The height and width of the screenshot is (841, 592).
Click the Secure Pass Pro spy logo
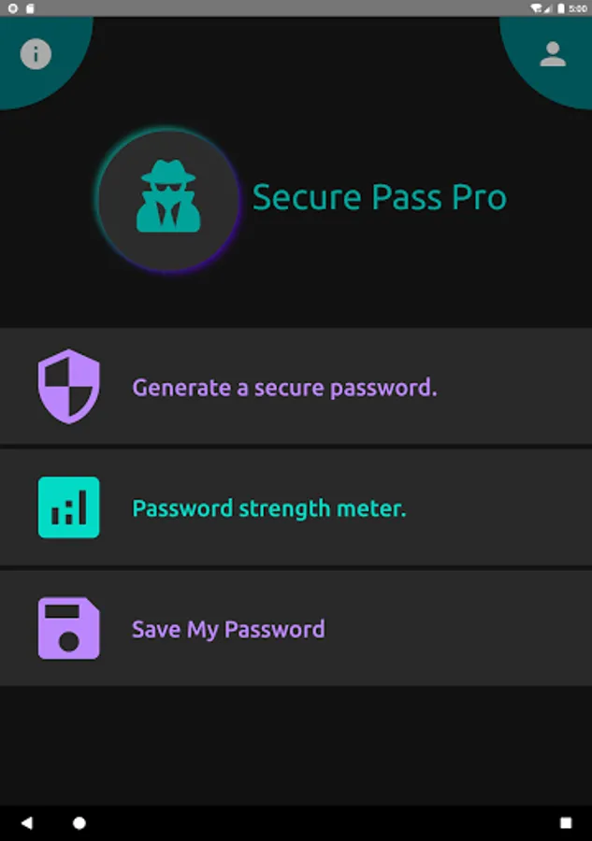coord(166,197)
